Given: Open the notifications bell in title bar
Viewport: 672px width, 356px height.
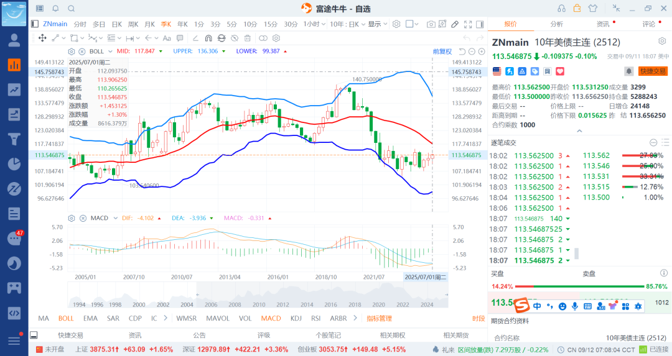Looking at the screenshot, I should [x=56, y=8].
